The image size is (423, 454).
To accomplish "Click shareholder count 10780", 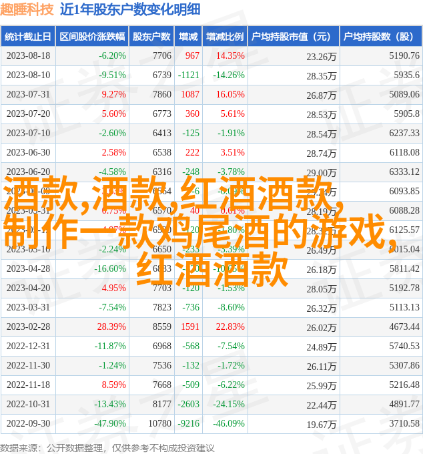I will [x=159, y=424].
